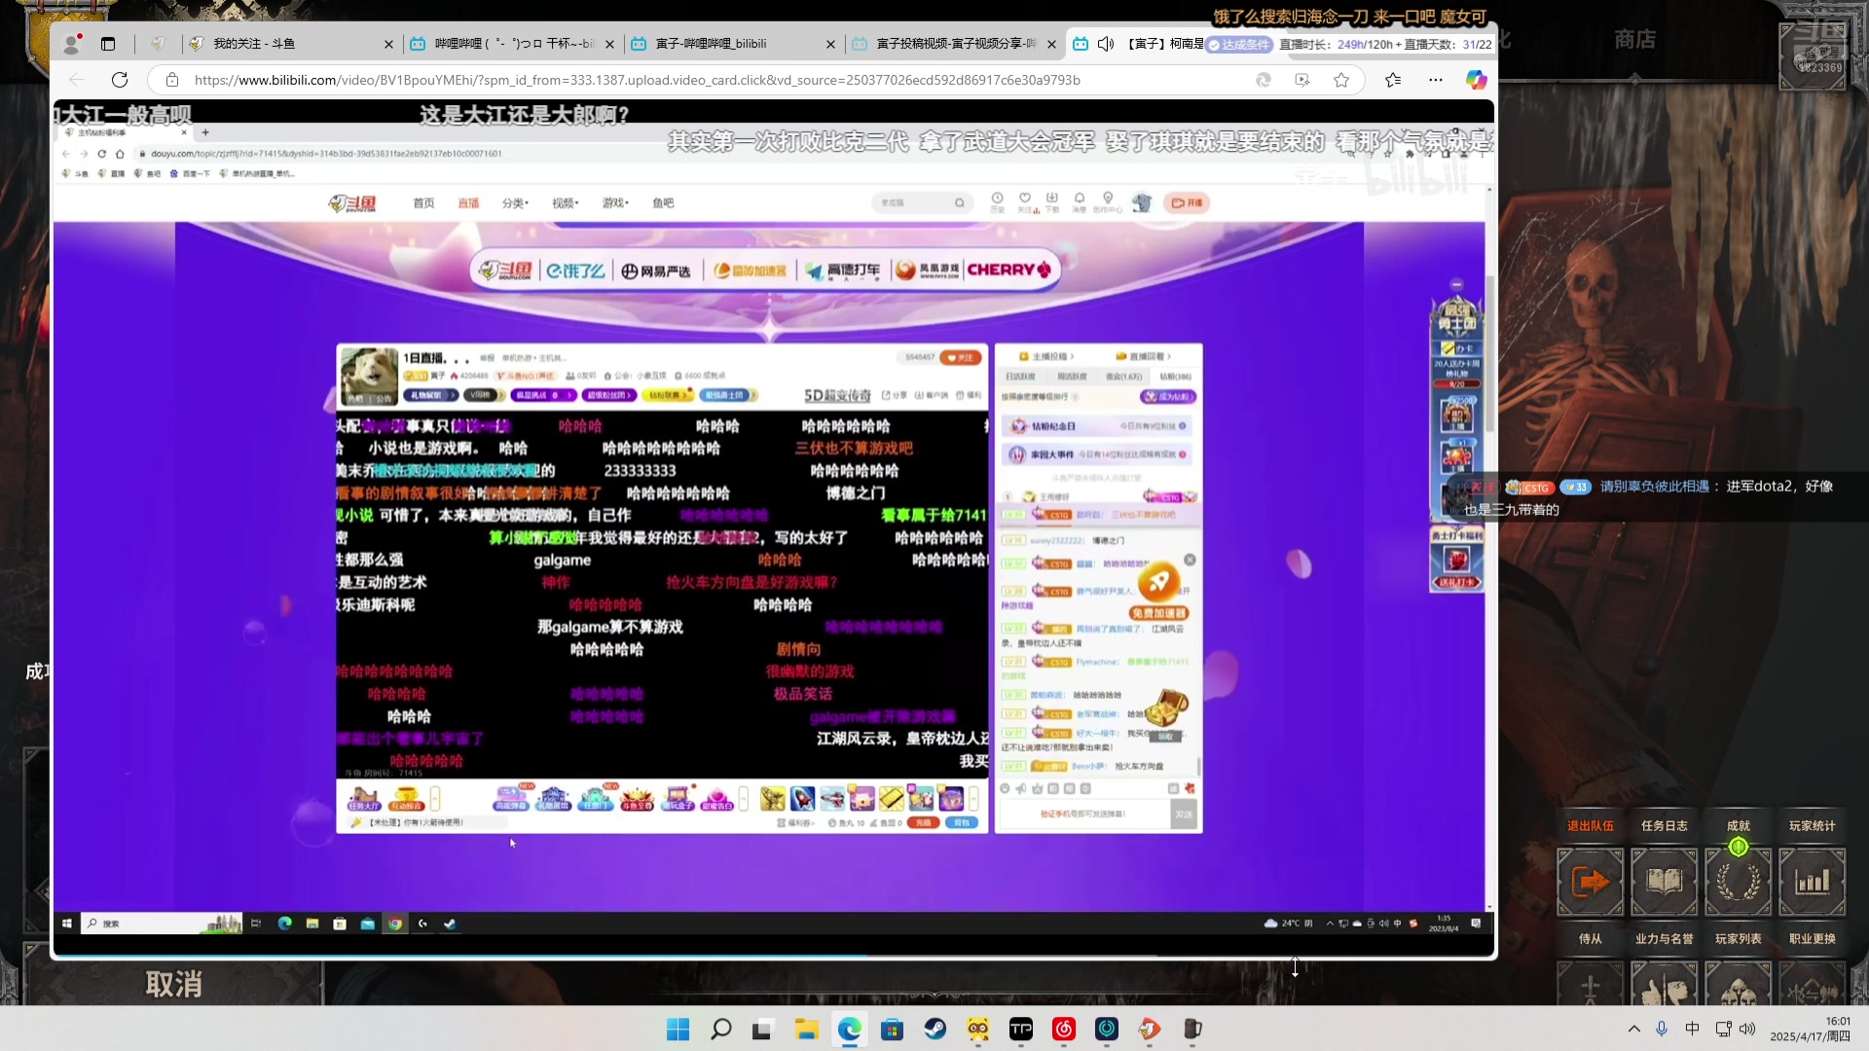Image resolution: width=1869 pixels, height=1051 pixels.
Task: Click the 退出队伍 exit team icon
Action: pos(1590,882)
